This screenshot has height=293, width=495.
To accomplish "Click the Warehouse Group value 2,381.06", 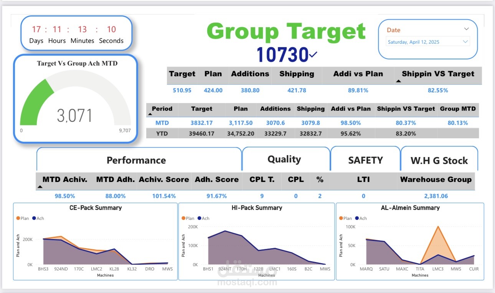I will [x=436, y=196].
